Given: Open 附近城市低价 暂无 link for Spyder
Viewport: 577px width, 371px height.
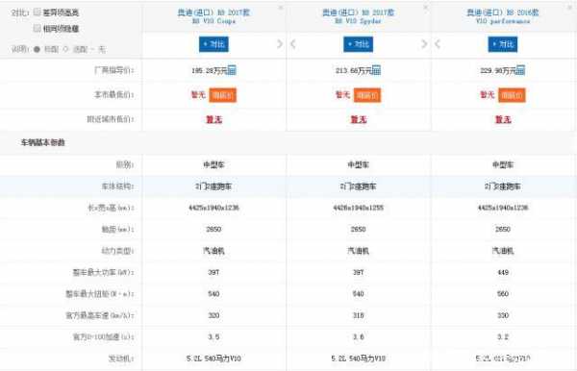Looking at the screenshot, I should coord(358,119).
